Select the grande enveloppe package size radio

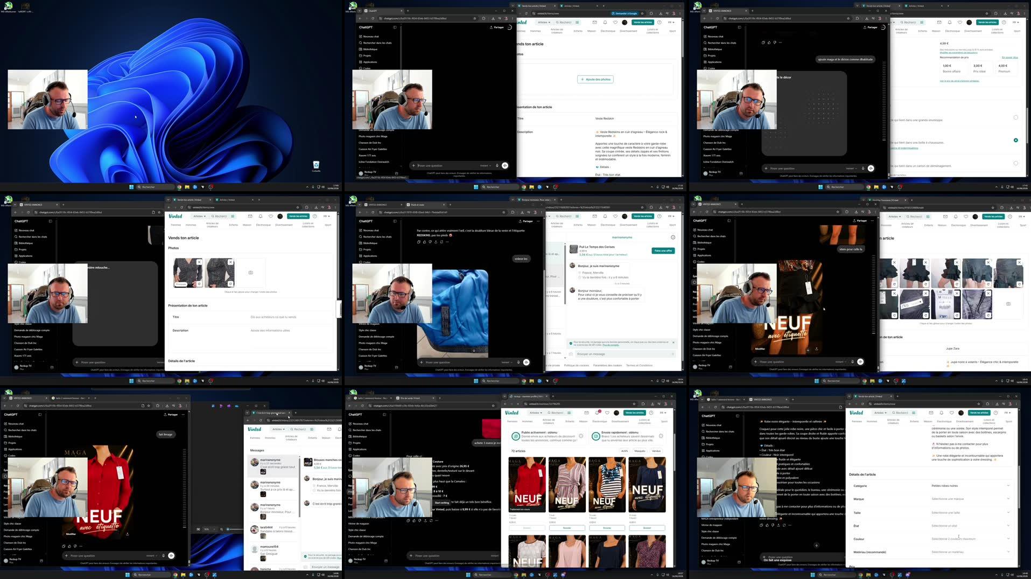tap(1016, 117)
